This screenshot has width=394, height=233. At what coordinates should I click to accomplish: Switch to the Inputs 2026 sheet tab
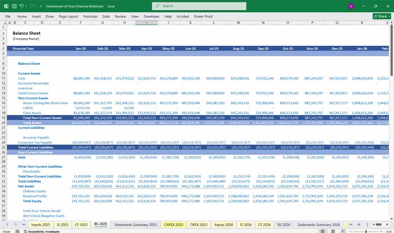click(x=224, y=224)
